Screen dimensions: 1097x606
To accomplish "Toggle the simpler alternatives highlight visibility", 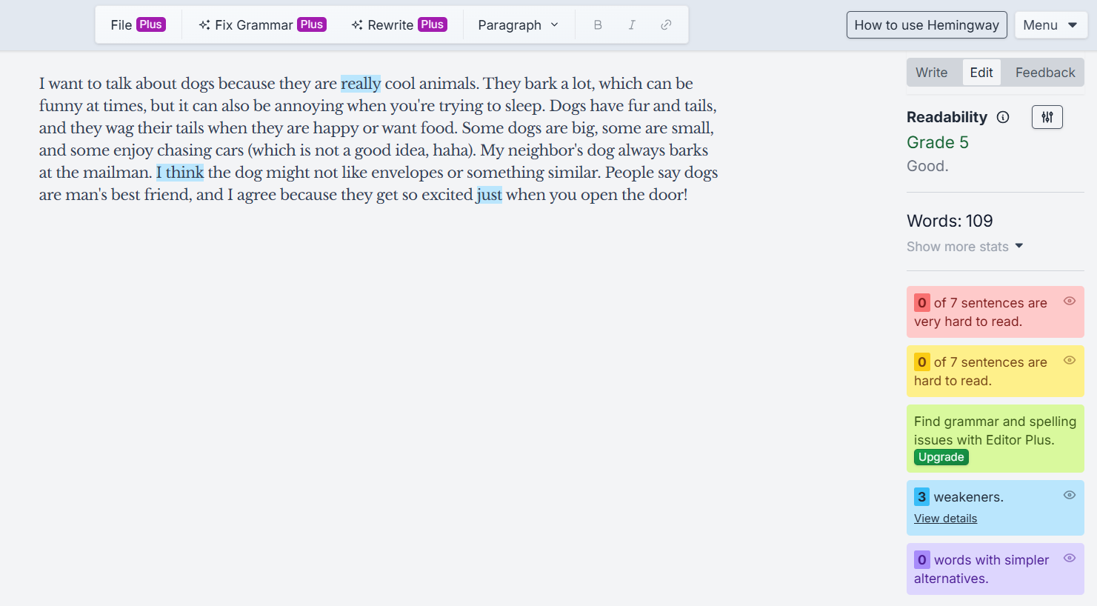I will tap(1069, 558).
